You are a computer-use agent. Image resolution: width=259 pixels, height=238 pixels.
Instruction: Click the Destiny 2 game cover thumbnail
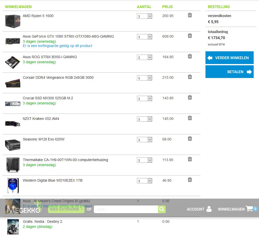click(13, 227)
